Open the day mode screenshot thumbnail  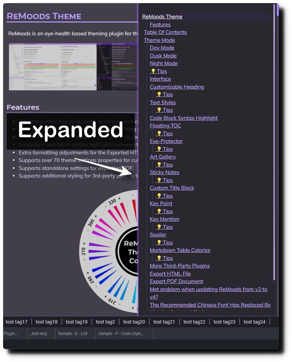53,67
